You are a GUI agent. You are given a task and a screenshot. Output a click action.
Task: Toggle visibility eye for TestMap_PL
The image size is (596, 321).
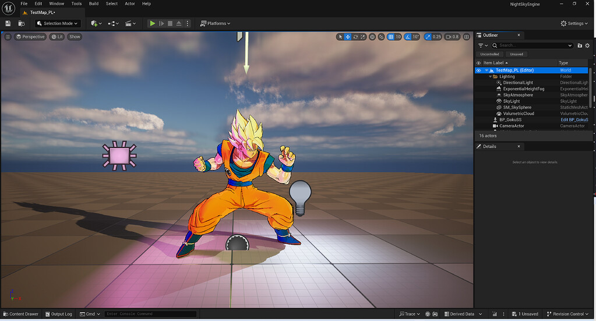coord(478,70)
